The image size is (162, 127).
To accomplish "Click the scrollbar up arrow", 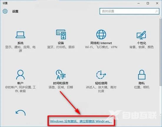I will pos(161,17).
